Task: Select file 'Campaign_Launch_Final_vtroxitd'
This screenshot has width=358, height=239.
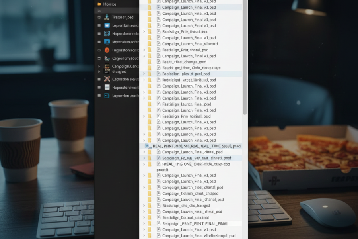Action: (190, 44)
